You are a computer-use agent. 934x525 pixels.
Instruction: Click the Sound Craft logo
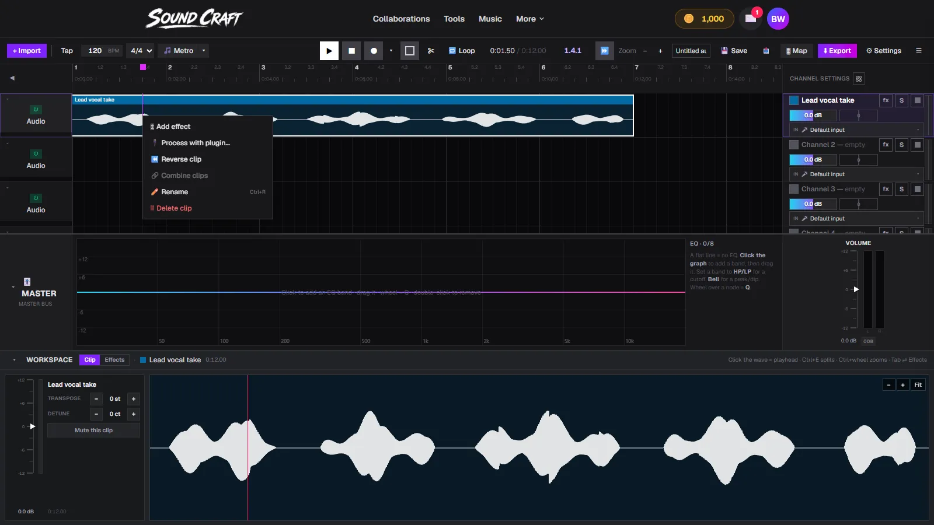(x=194, y=19)
